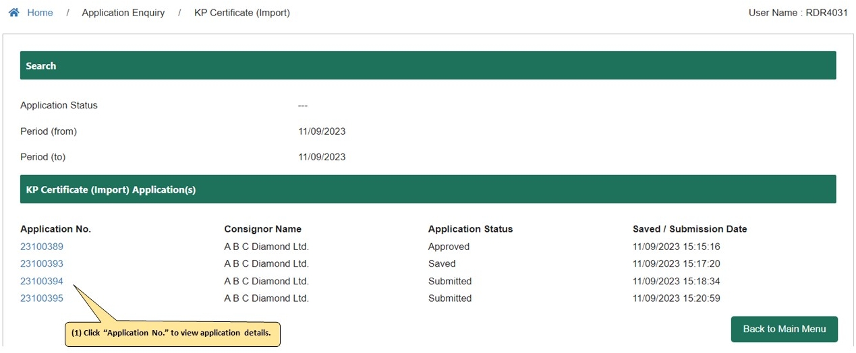The width and height of the screenshot is (856, 353).
Task: Click the Consignor Name column header
Action: 263,229
